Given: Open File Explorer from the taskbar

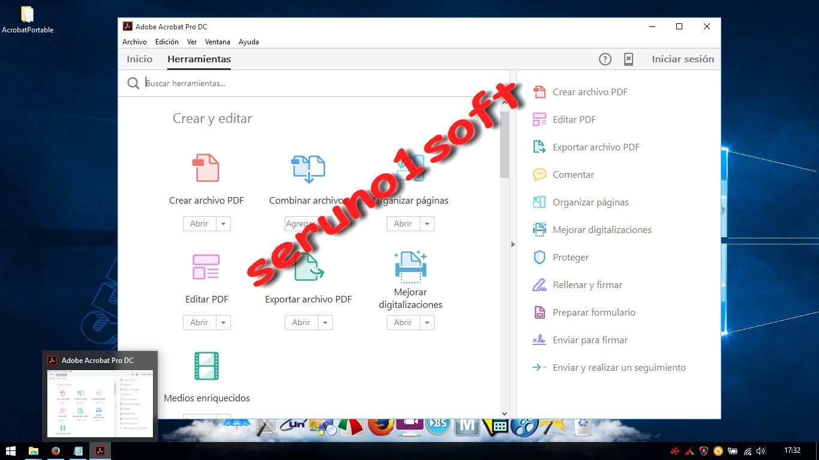Looking at the screenshot, I should [x=34, y=450].
